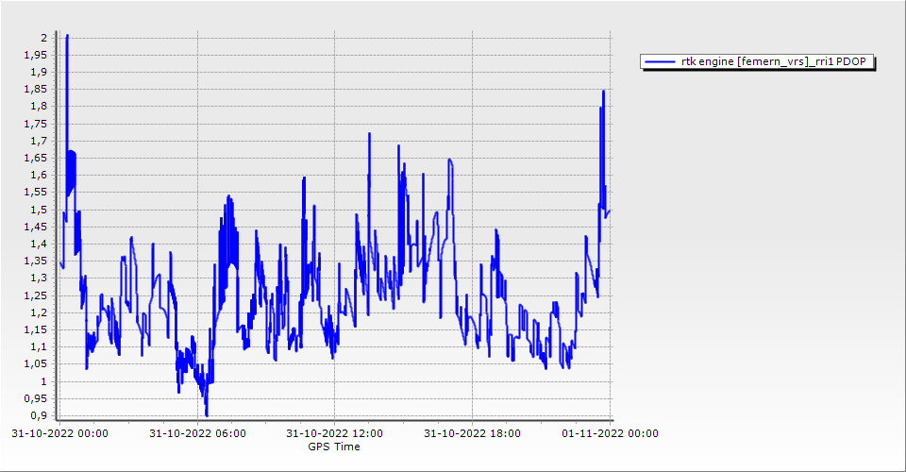Select the "1" y-axis tick label

pos(43,381)
